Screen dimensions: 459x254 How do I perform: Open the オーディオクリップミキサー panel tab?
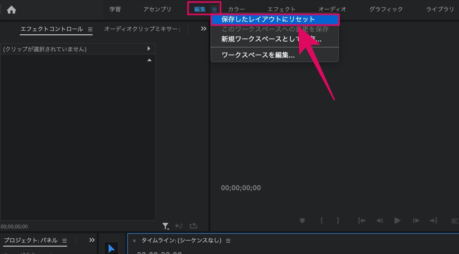pos(142,29)
